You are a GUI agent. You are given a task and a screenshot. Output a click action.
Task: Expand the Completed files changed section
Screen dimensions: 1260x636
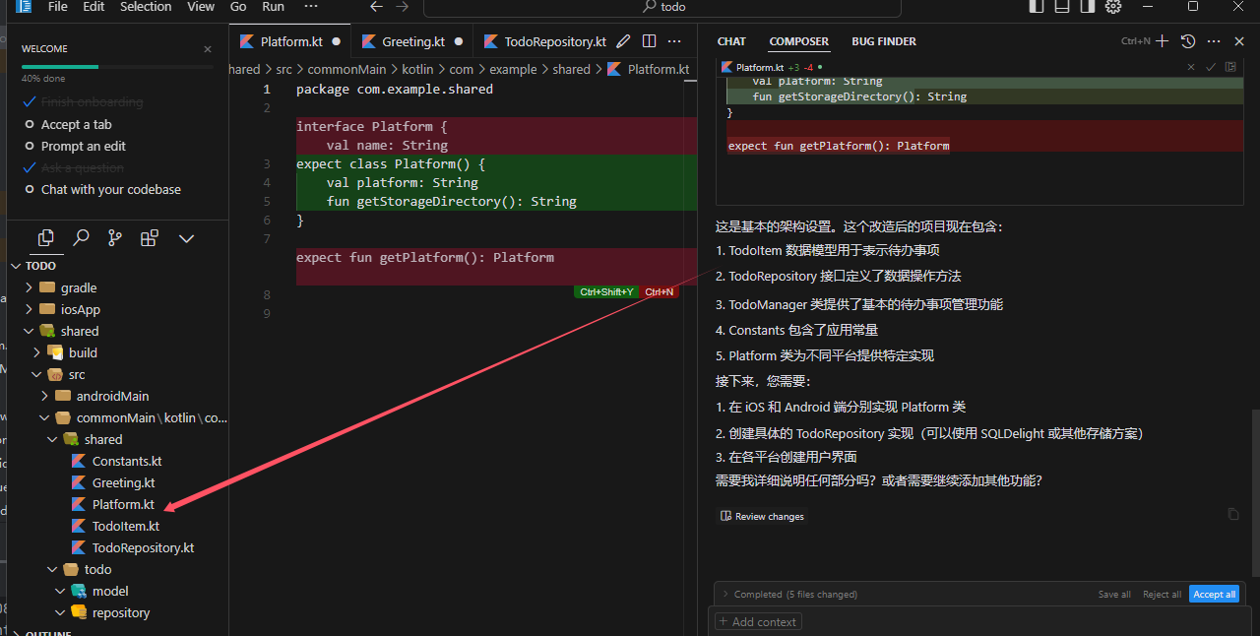(790, 594)
